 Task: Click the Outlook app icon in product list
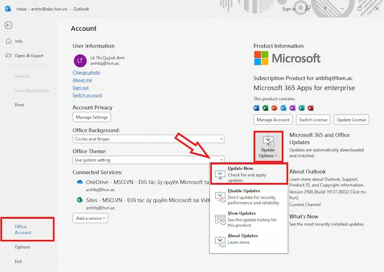pos(284,108)
